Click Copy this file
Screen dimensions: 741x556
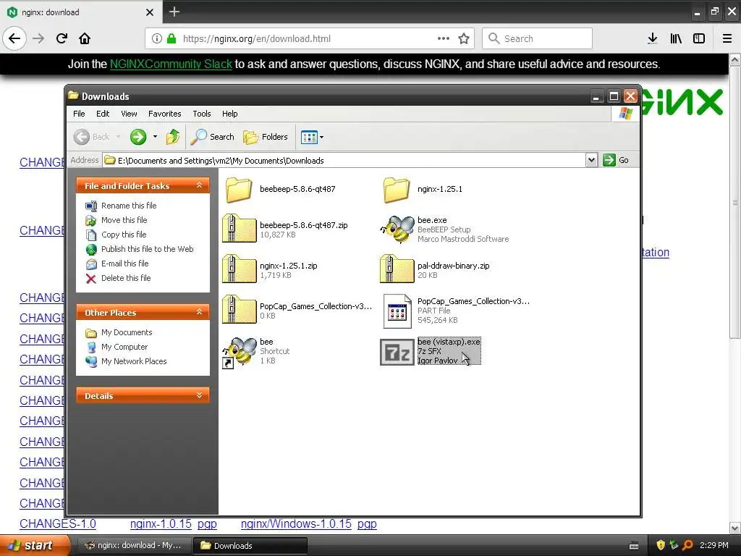point(123,235)
